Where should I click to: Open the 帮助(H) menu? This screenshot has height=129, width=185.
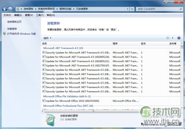point(51,15)
